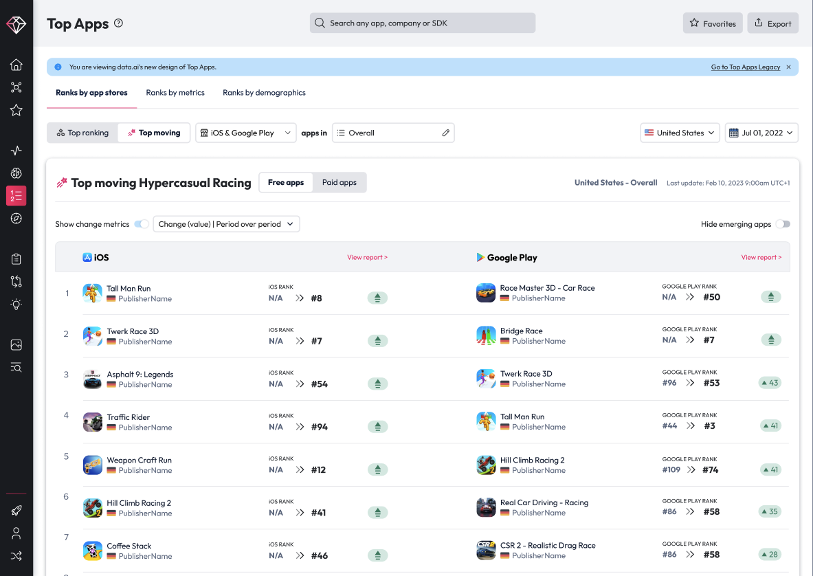Click the Export button
The image size is (813, 576).
[x=772, y=23]
